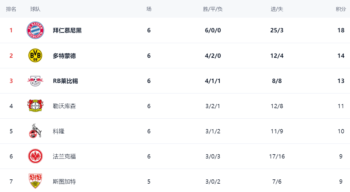Click the 科隆 team name

pos(59,131)
